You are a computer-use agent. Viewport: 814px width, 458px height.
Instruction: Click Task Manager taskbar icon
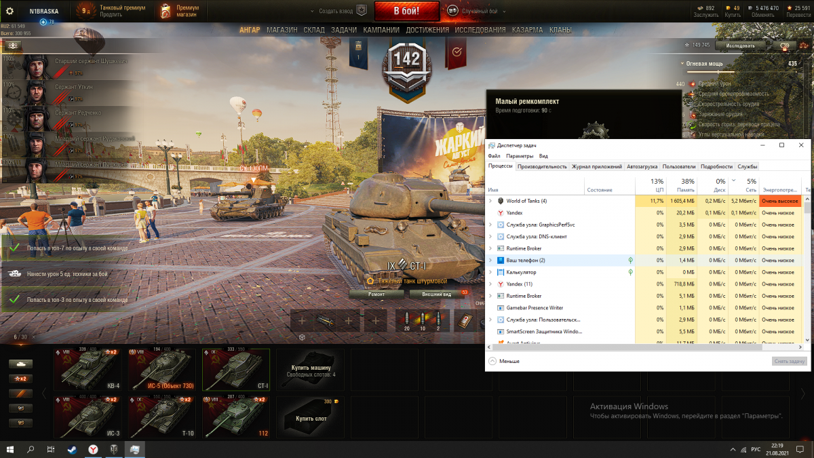(x=135, y=449)
